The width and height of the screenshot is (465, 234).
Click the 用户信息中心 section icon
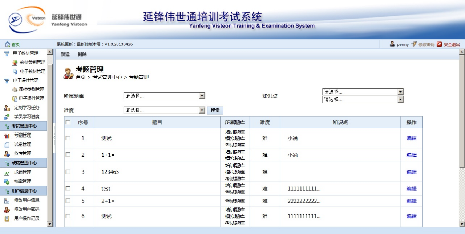pyautogui.click(x=7, y=191)
